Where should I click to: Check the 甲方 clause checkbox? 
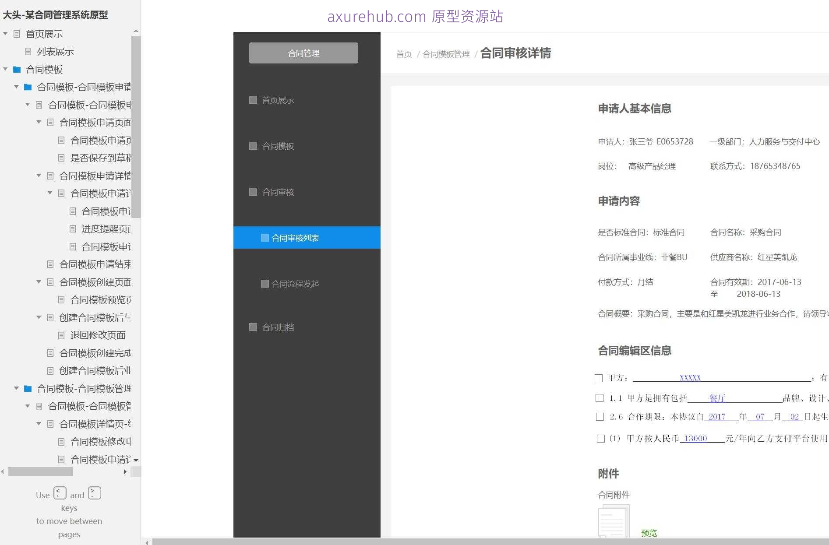point(599,378)
